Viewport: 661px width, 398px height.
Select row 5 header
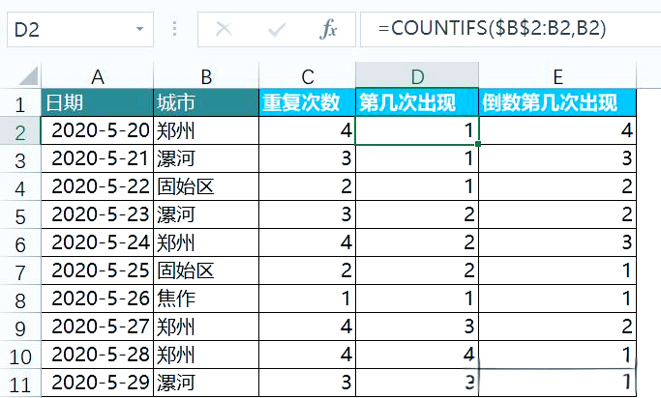pos(20,215)
